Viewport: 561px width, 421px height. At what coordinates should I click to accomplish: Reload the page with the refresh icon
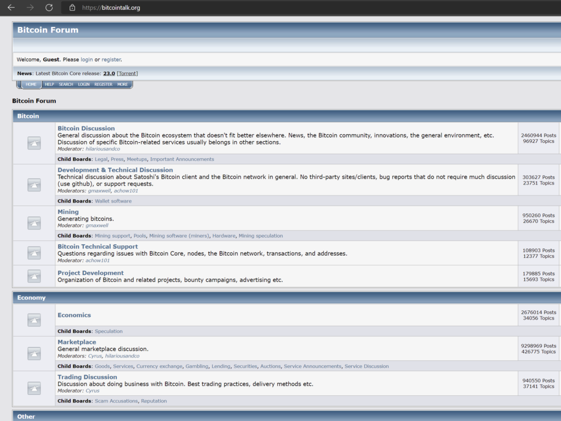tap(49, 8)
